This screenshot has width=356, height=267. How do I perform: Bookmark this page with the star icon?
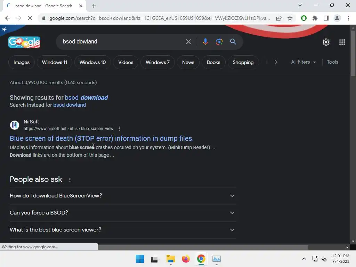click(290, 18)
